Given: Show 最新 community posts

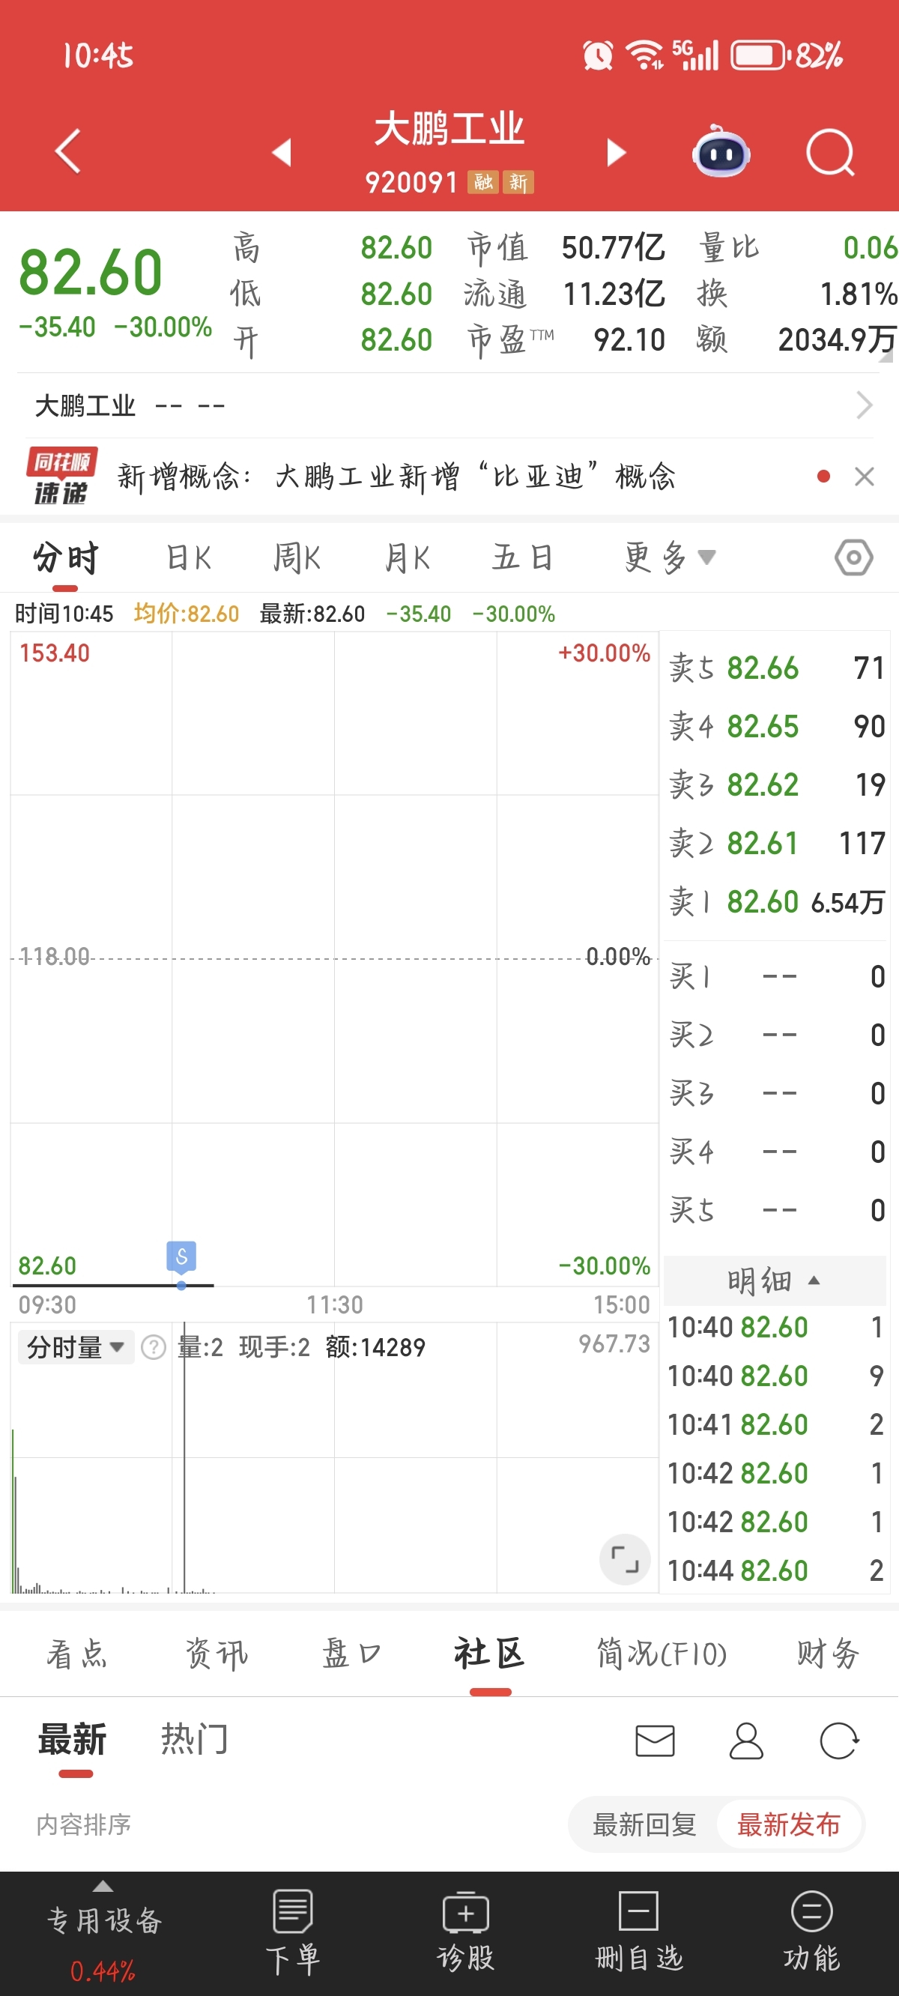Looking at the screenshot, I should pyautogui.click(x=72, y=1740).
